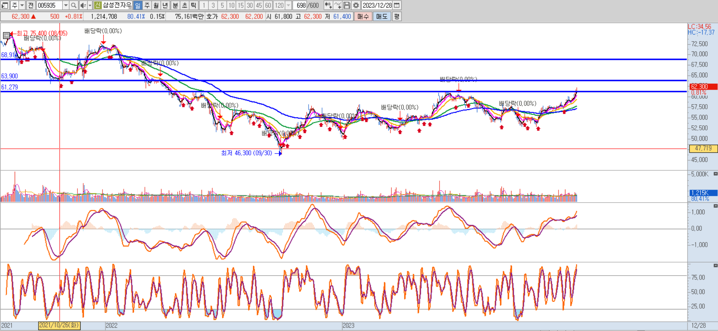The width and height of the screenshot is (718, 331).
Task: Click the candlestick chart settings icon
Action: 328,5
